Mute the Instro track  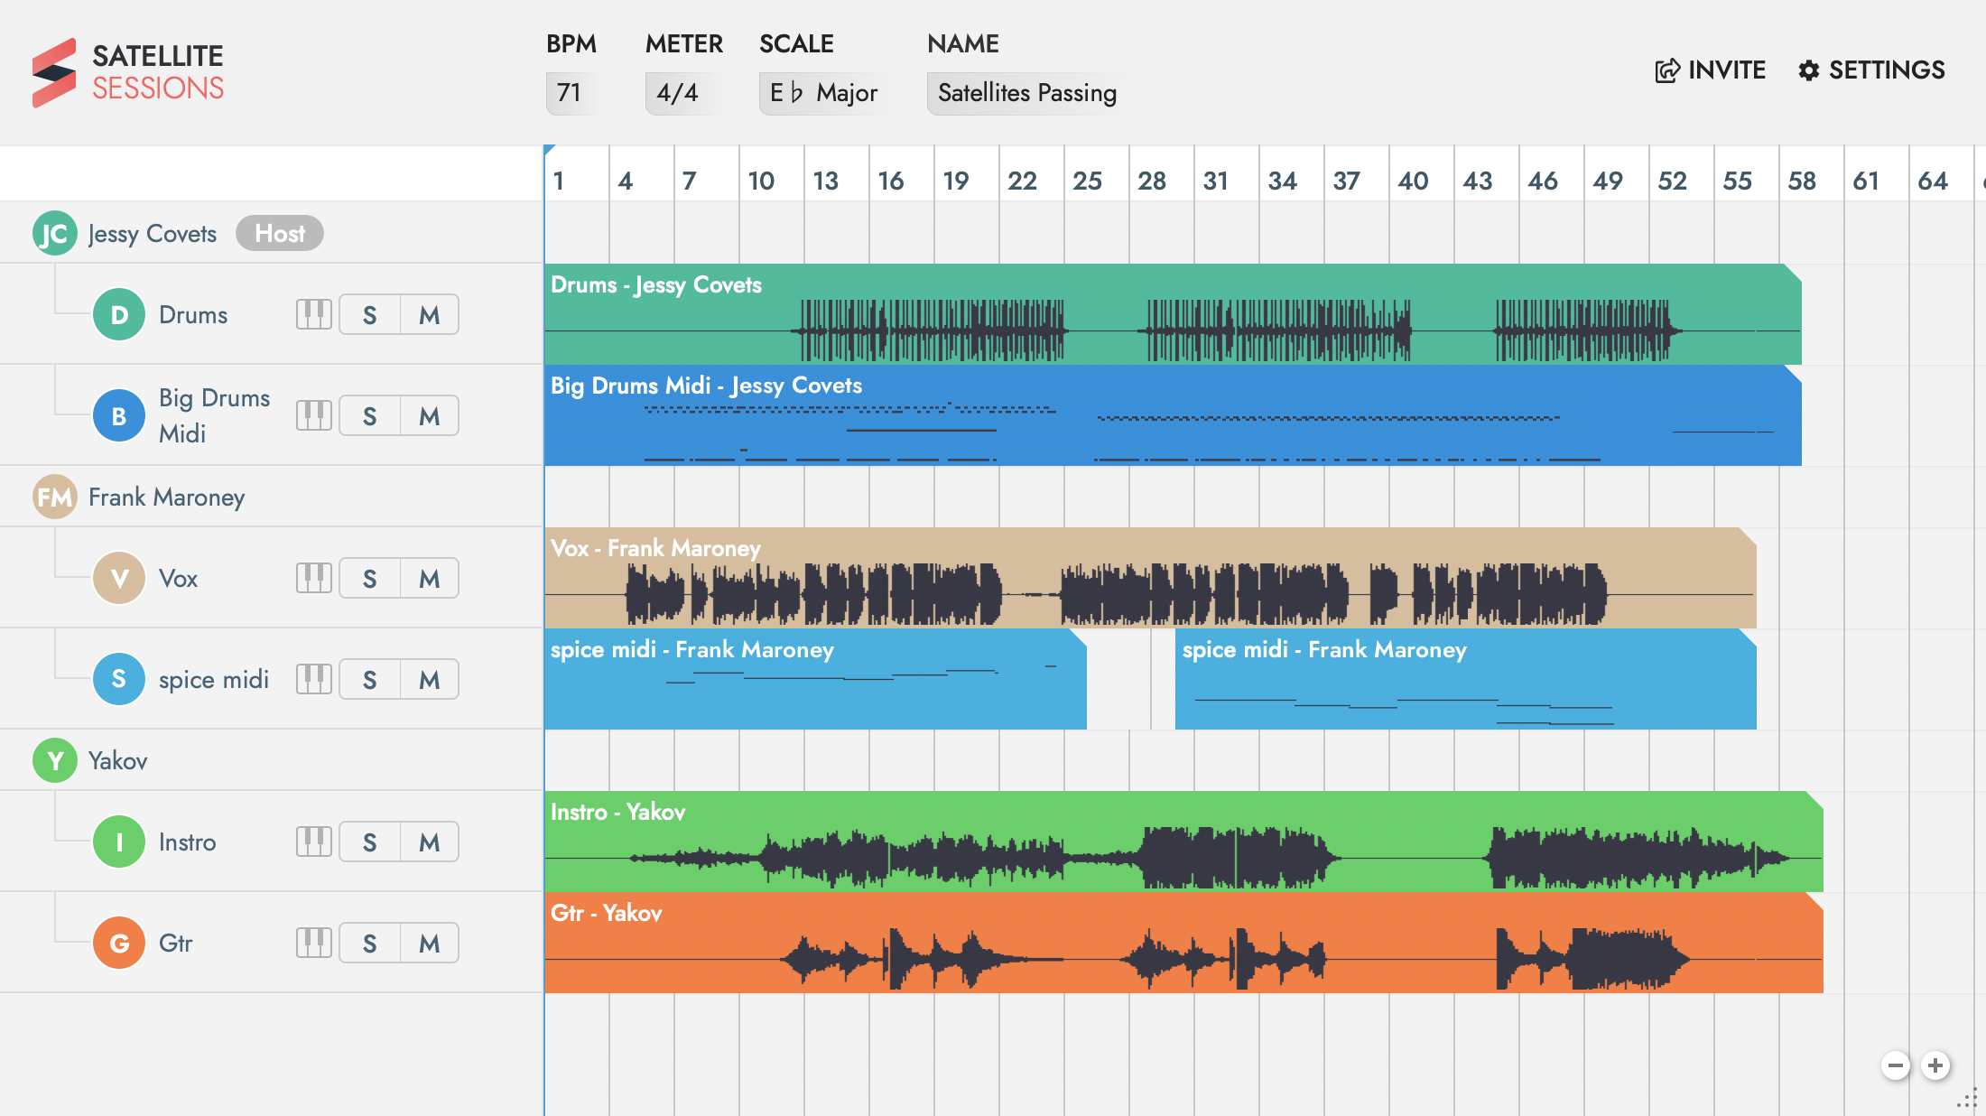point(429,842)
